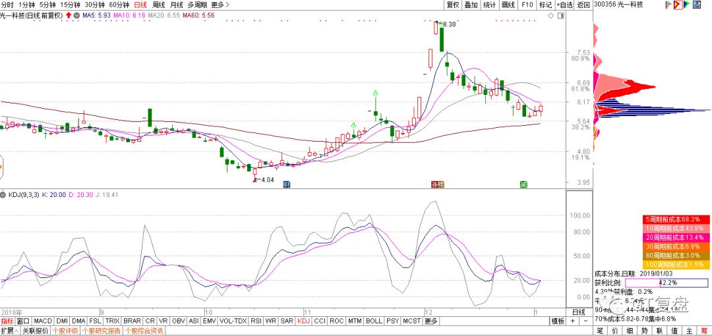
Task: Switch to the 月线 monthly chart
Action: point(176,5)
